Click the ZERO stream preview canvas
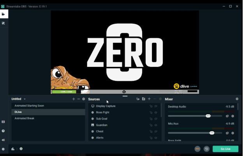This screenshot has width=243, height=156. click(x=125, y=52)
